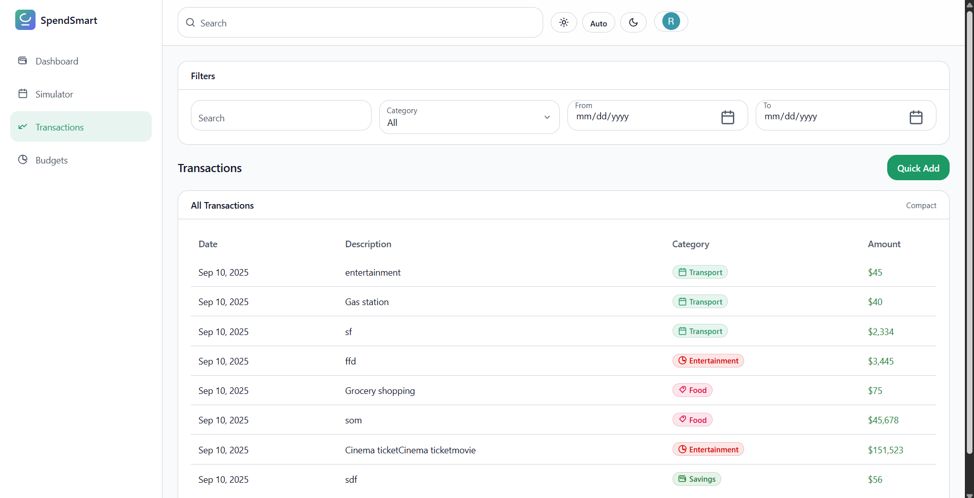Open the To date calendar picker icon
Image resolution: width=974 pixels, height=498 pixels.
click(916, 117)
